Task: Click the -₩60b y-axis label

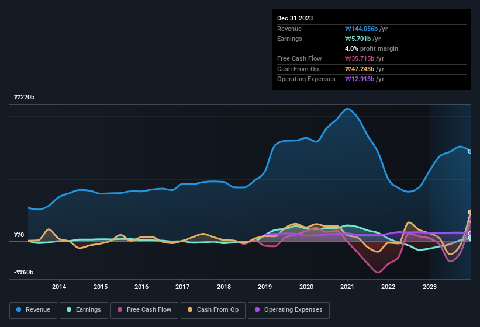Action: [x=24, y=272]
